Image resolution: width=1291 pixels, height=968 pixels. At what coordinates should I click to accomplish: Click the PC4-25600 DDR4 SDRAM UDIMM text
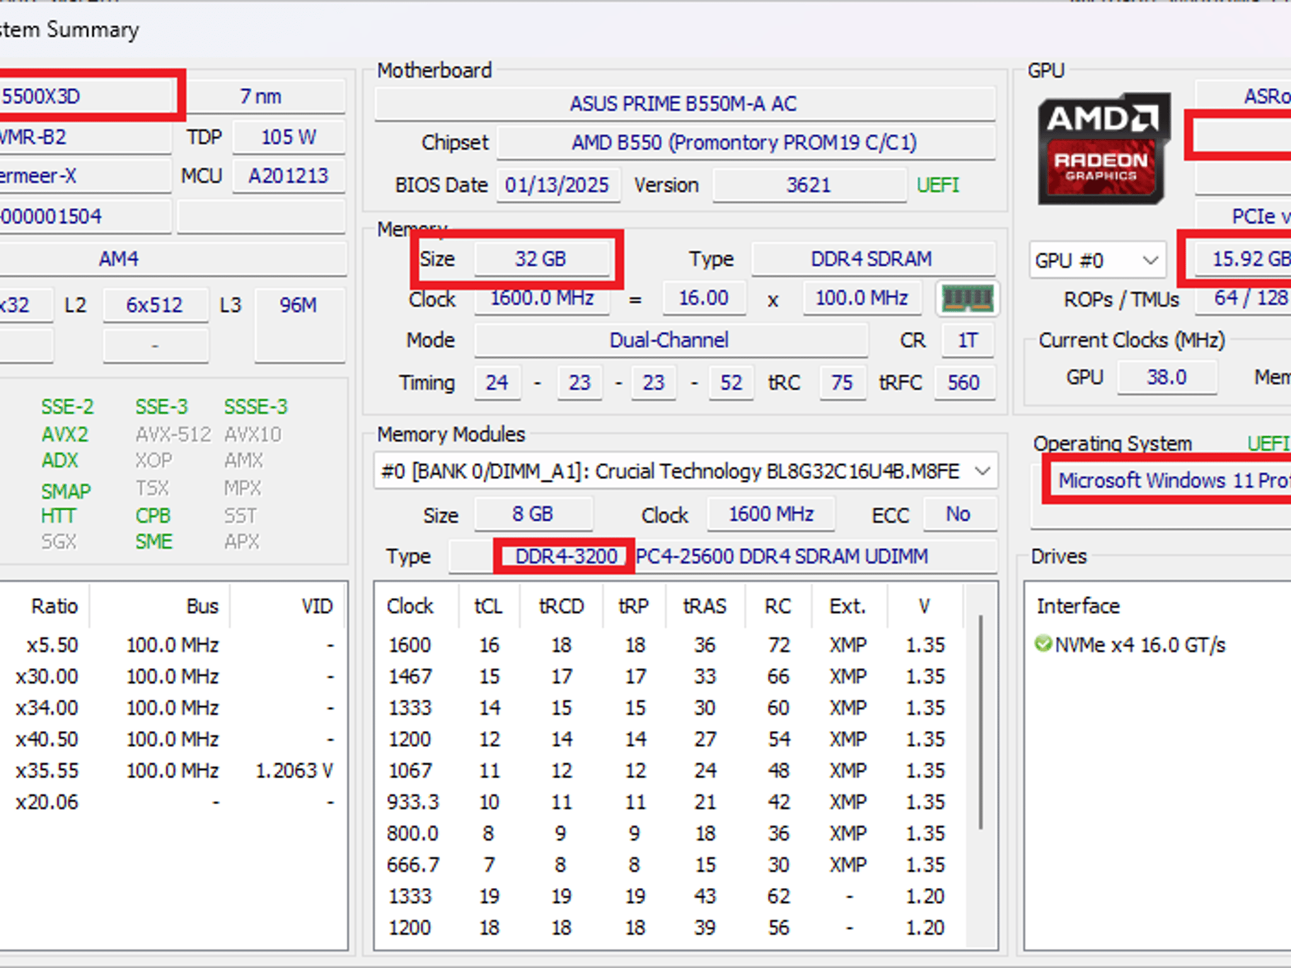(782, 556)
